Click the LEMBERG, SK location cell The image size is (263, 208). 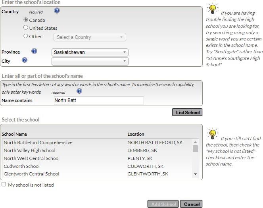tap(142, 150)
